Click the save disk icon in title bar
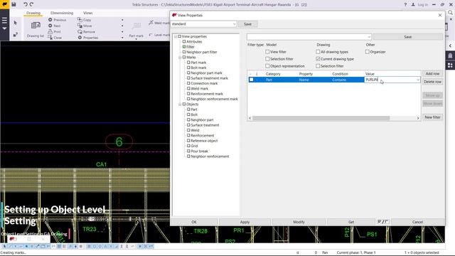Image resolution: width=455 pixels, height=256 pixels. click(x=14, y=4)
